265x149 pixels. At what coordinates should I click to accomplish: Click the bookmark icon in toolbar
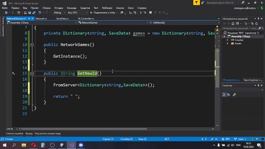pyautogui.click(x=150, y=13)
